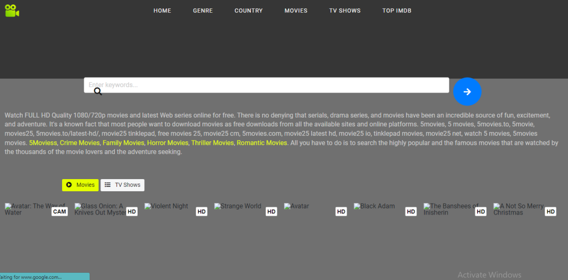The height and width of the screenshot is (280, 568).
Task: Go to the MOVIES navigation item
Action: [296, 11]
